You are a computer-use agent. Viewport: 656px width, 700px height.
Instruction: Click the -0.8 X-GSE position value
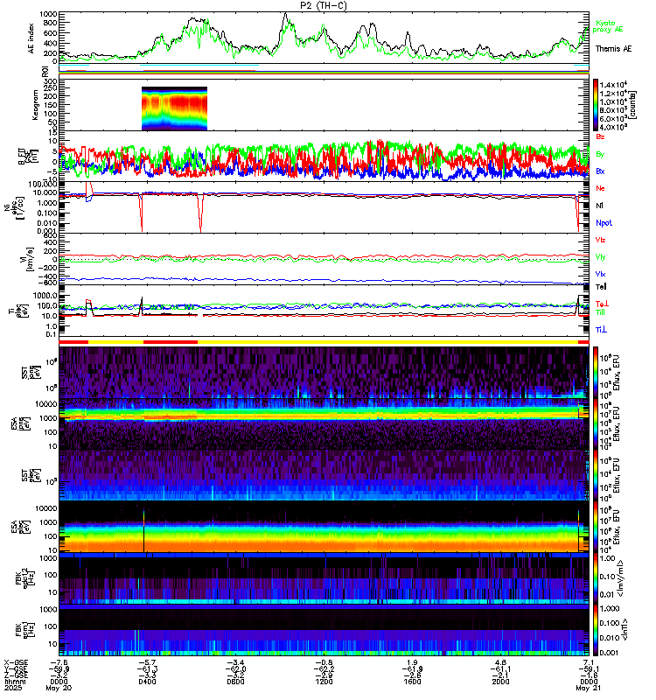[x=324, y=662]
